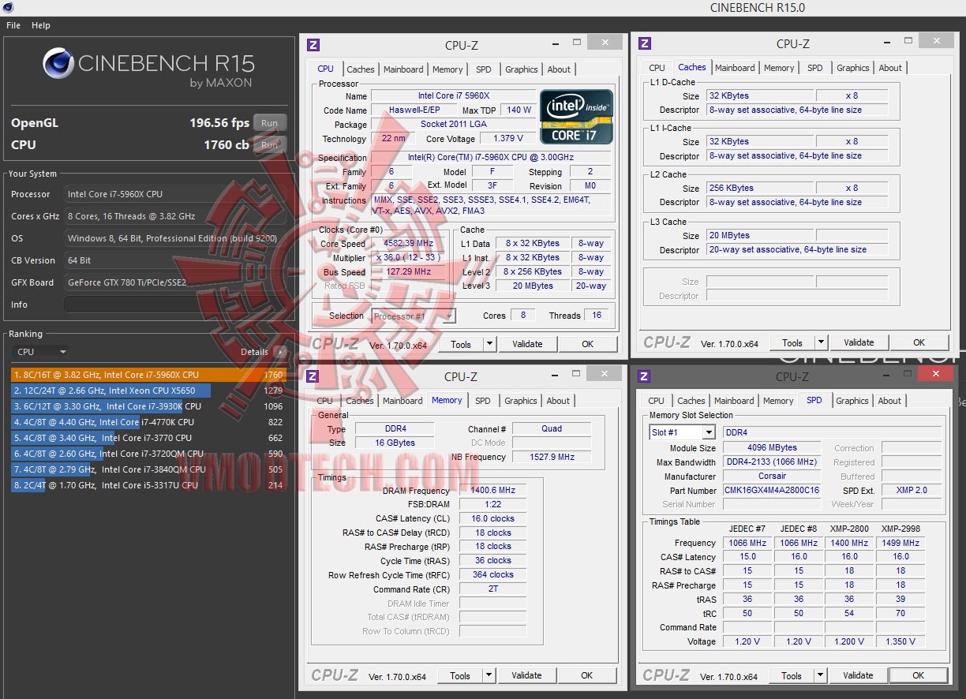Run the OpenGL benchmark
The height and width of the screenshot is (699, 966).
(270, 123)
